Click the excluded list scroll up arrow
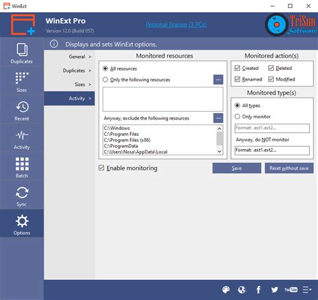This screenshot has height=300, width=318. [x=219, y=128]
